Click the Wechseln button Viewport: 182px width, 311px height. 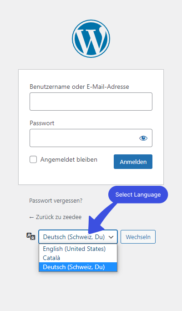tap(138, 237)
